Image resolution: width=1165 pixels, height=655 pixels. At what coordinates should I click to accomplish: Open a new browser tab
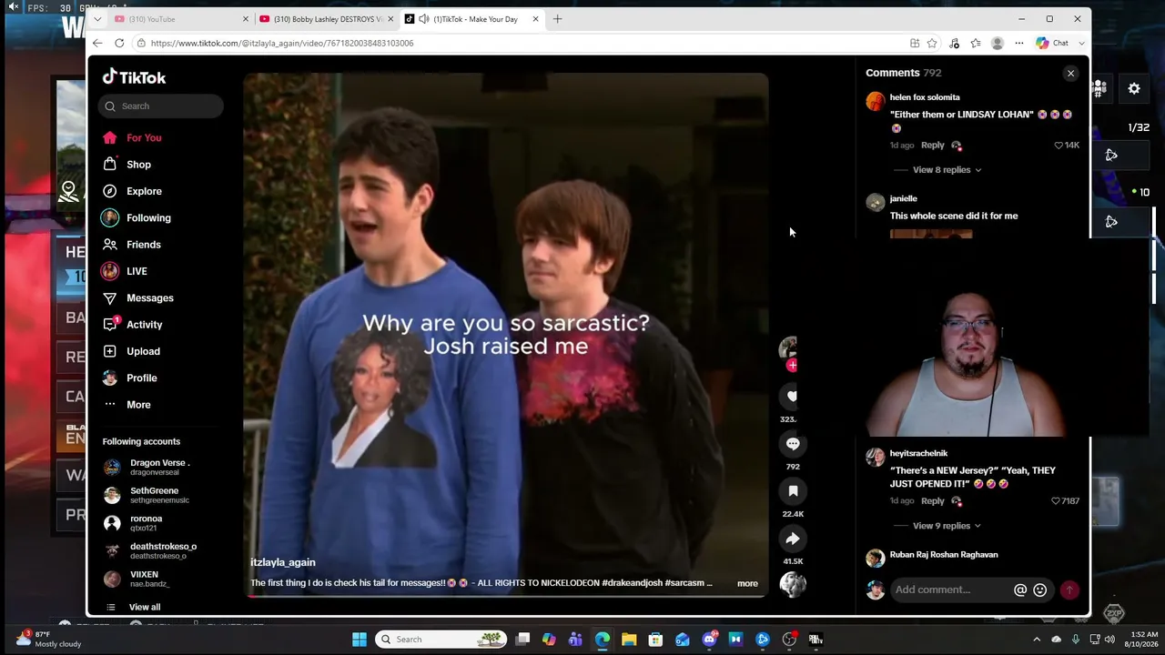[558, 19]
